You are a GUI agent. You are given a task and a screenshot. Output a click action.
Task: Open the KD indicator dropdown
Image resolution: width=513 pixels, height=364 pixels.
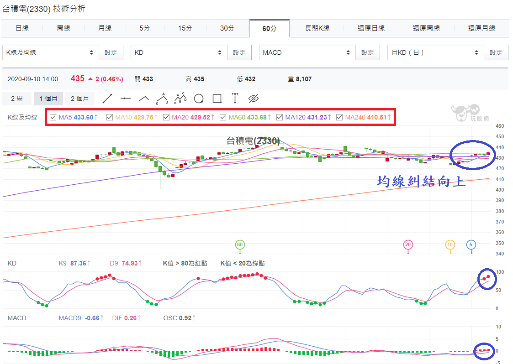tap(179, 52)
